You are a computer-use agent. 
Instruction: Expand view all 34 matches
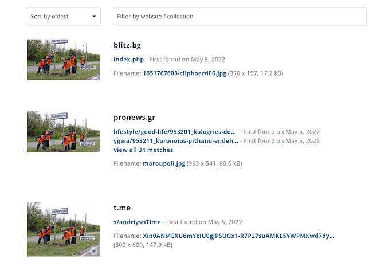143,150
